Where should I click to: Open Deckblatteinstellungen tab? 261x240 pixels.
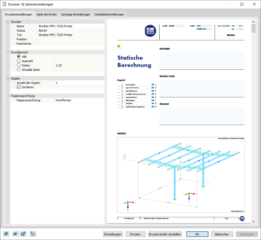(109, 14)
